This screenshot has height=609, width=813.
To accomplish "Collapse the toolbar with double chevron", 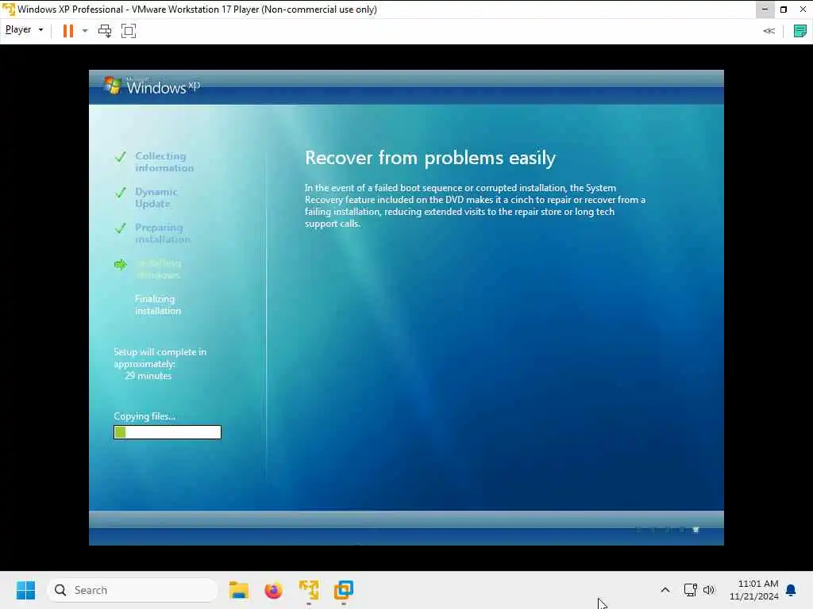I will pos(769,31).
